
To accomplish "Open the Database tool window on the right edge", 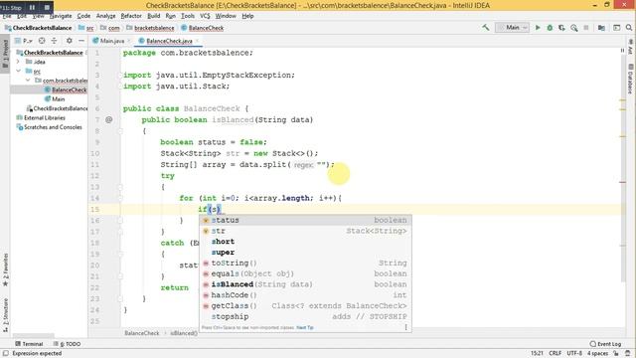I will click(631, 79).
